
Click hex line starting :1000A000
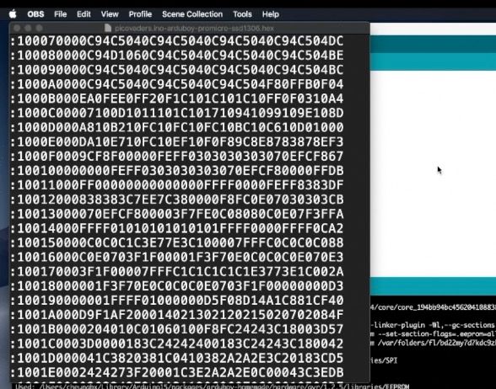pos(177,84)
